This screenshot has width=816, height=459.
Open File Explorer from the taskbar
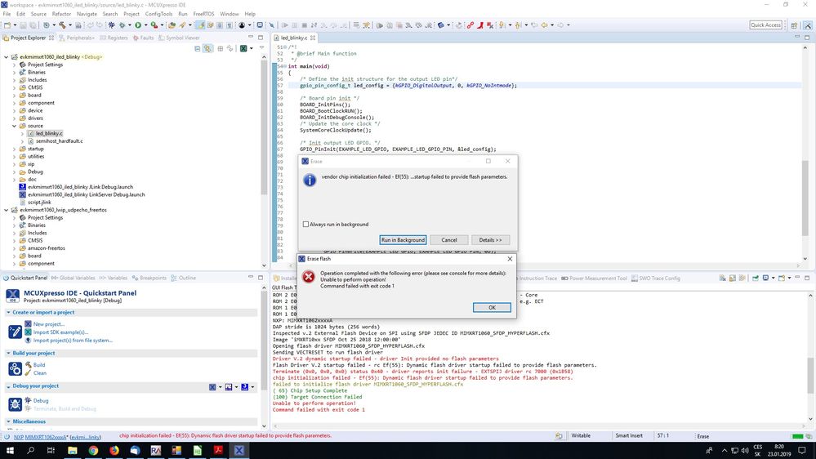pyautogui.click(x=73, y=450)
